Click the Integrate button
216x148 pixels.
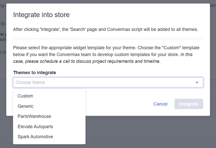coord(189,104)
